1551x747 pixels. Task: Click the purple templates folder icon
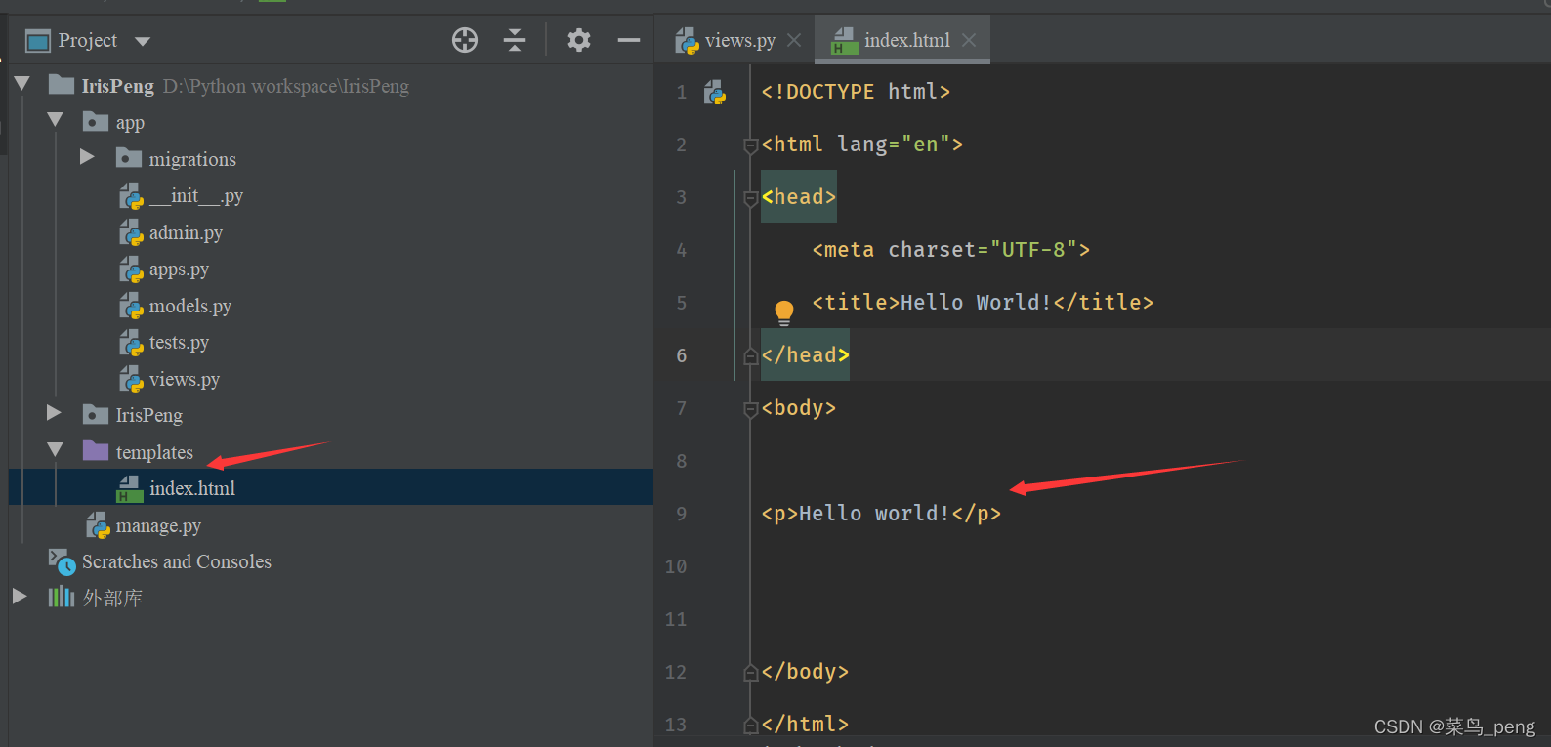[x=96, y=450]
